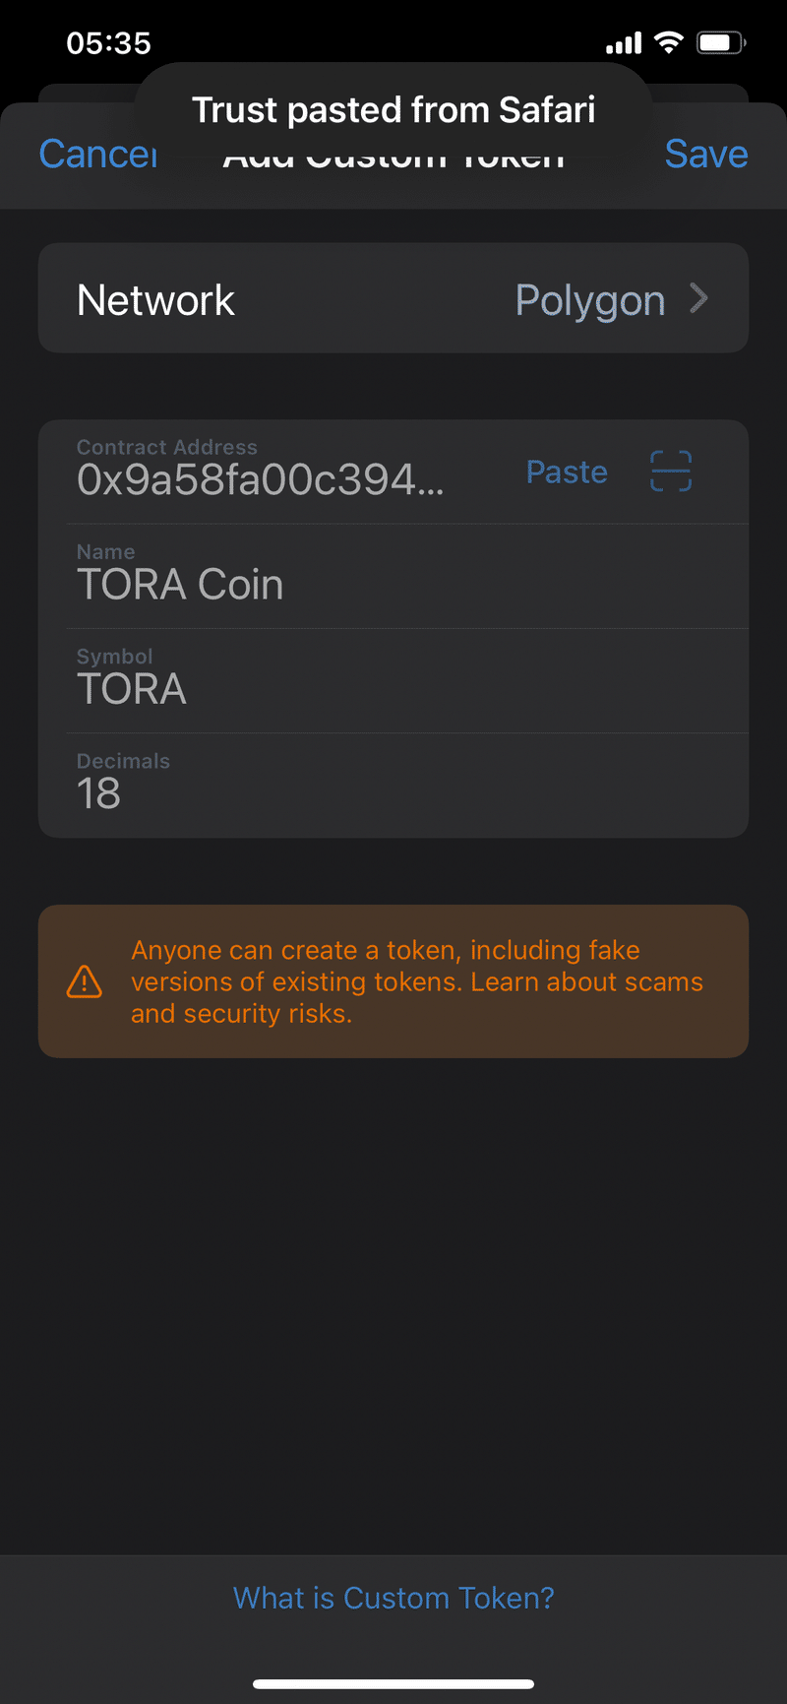Tap the clock showing 05:35
This screenshot has height=1704, width=787.
coord(110,41)
